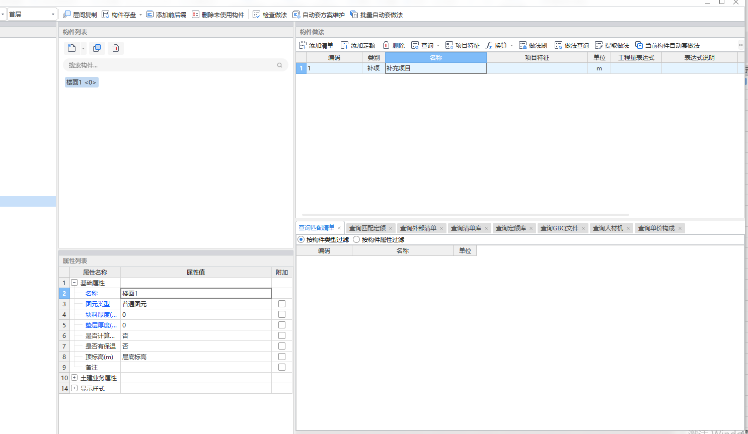748x434 pixels.
Task: Click the 添加清单 icon
Action: [x=303, y=45]
